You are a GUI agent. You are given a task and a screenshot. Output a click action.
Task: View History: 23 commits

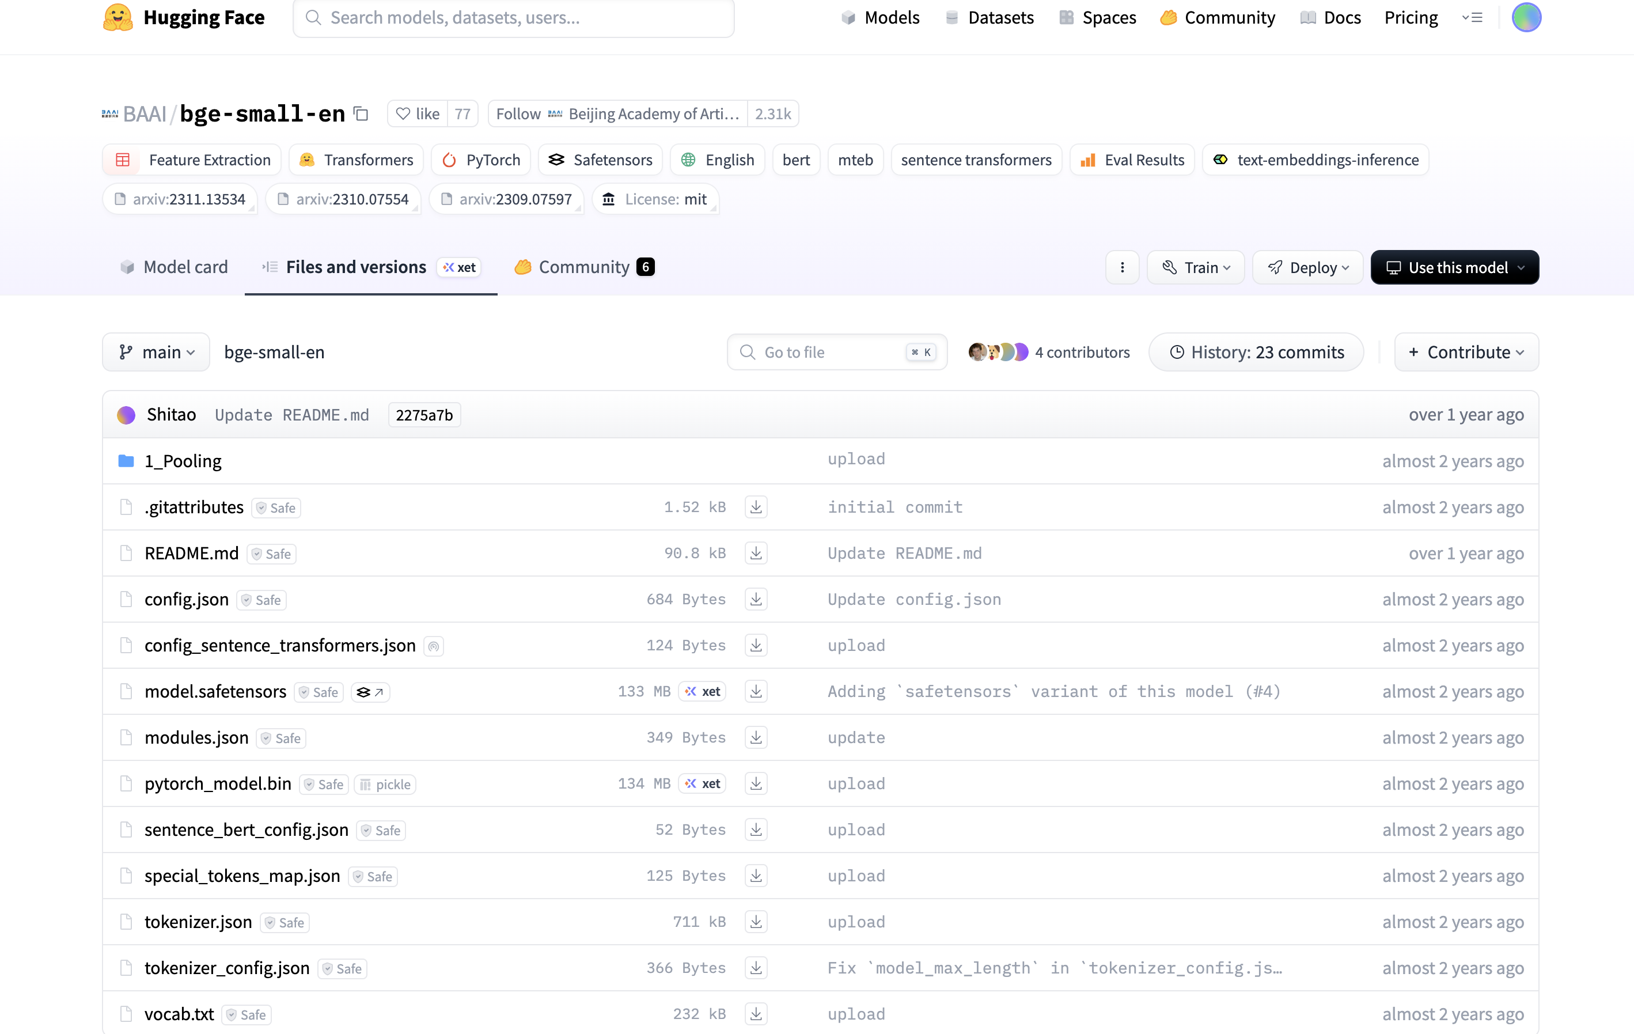pos(1256,352)
